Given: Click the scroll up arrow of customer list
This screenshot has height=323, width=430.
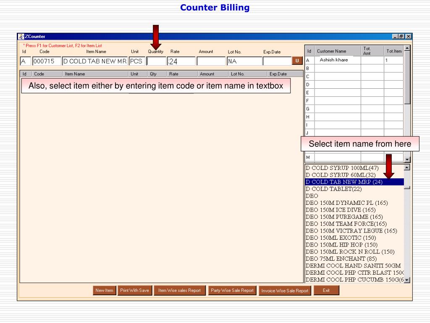Looking at the screenshot, I should (407, 48).
